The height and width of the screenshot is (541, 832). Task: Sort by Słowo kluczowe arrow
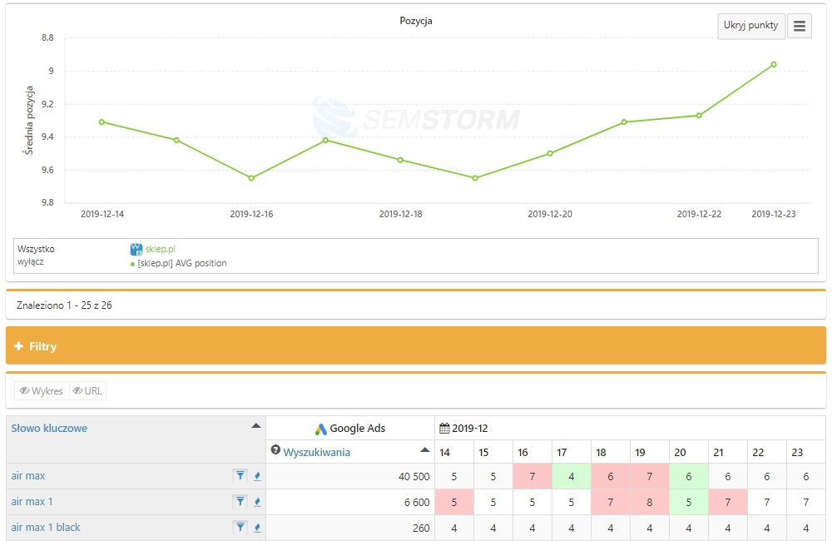click(x=256, y=426)
